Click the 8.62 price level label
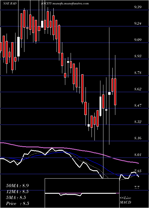 [x=138, y=89]
